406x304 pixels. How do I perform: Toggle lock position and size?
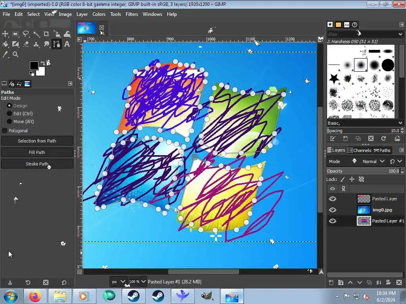(x=352, y=179)
